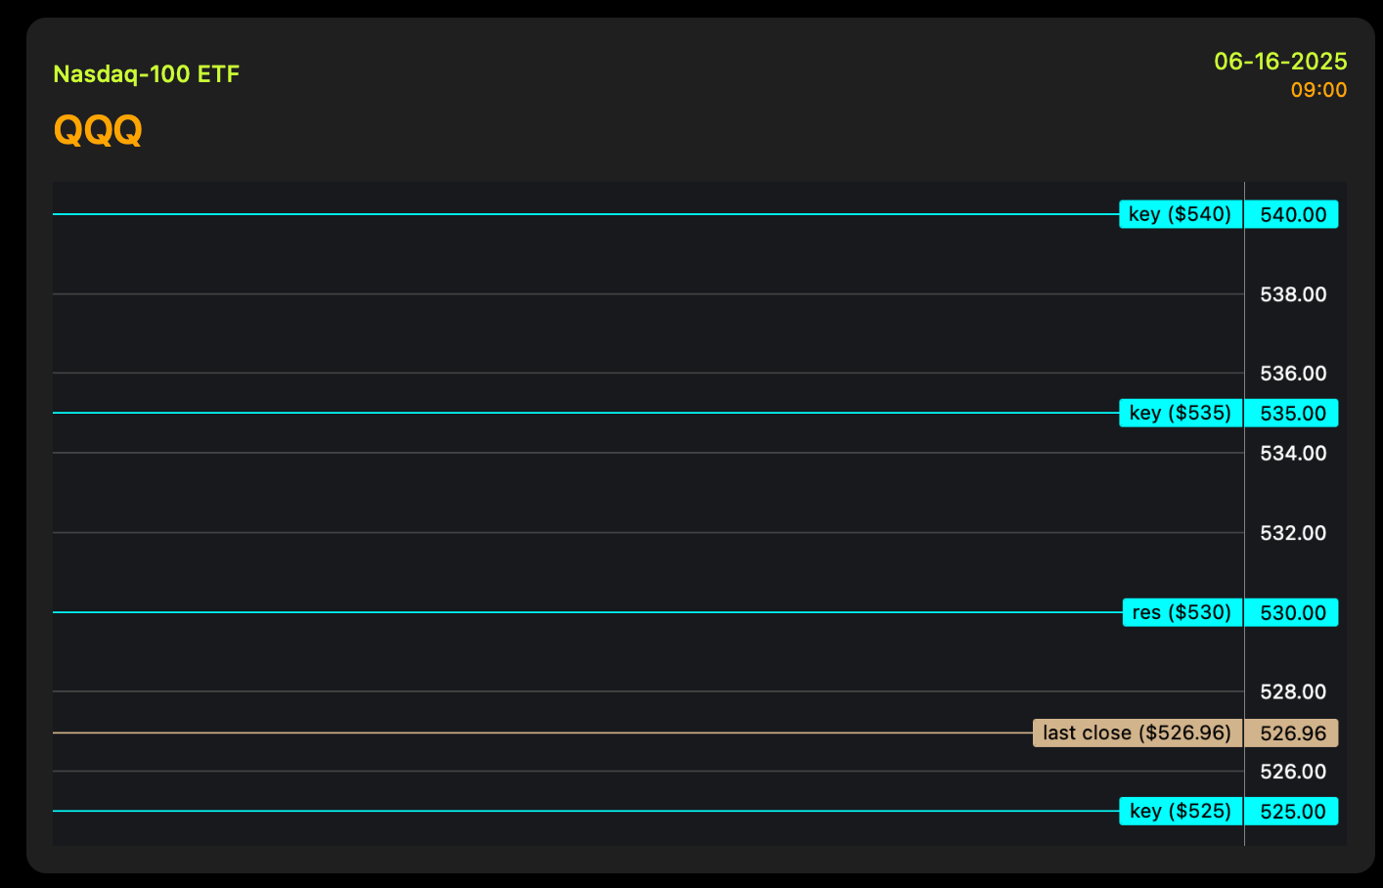This screenshot has width=1383, height=888.
Task: Click the Nasdaq-100 ETF title
Action: 147,74
